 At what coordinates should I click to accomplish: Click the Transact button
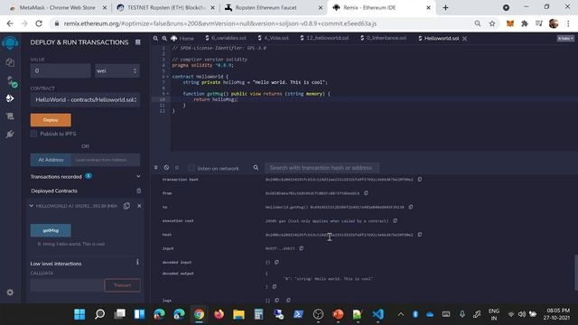(x=122, y=285)
